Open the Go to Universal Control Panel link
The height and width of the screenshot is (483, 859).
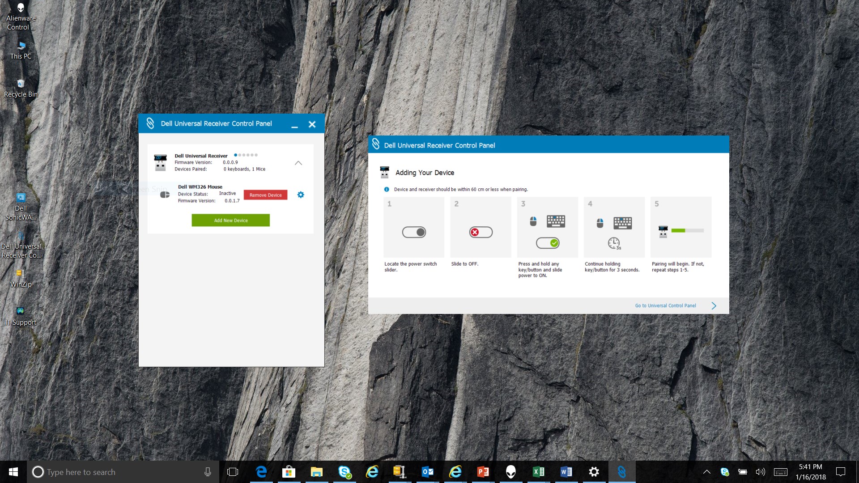click(665, 305)
